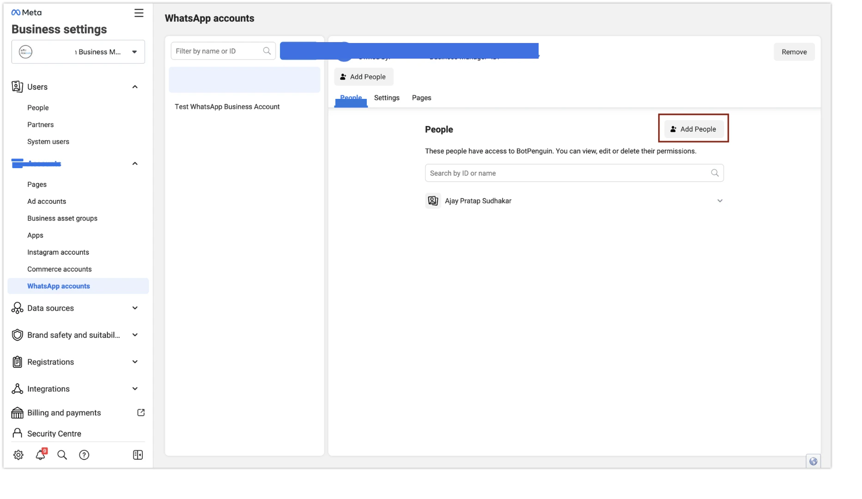Click Search by ID or name field
Viewport: 862px width, 499px height.
click(574, 173)
